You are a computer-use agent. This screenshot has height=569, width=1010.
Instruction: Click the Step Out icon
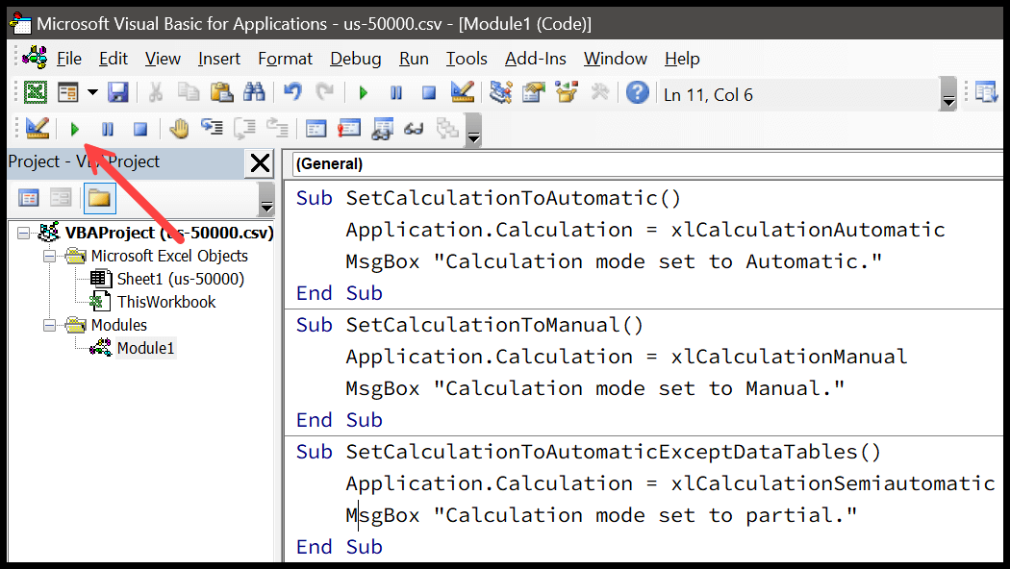(277, 128)
